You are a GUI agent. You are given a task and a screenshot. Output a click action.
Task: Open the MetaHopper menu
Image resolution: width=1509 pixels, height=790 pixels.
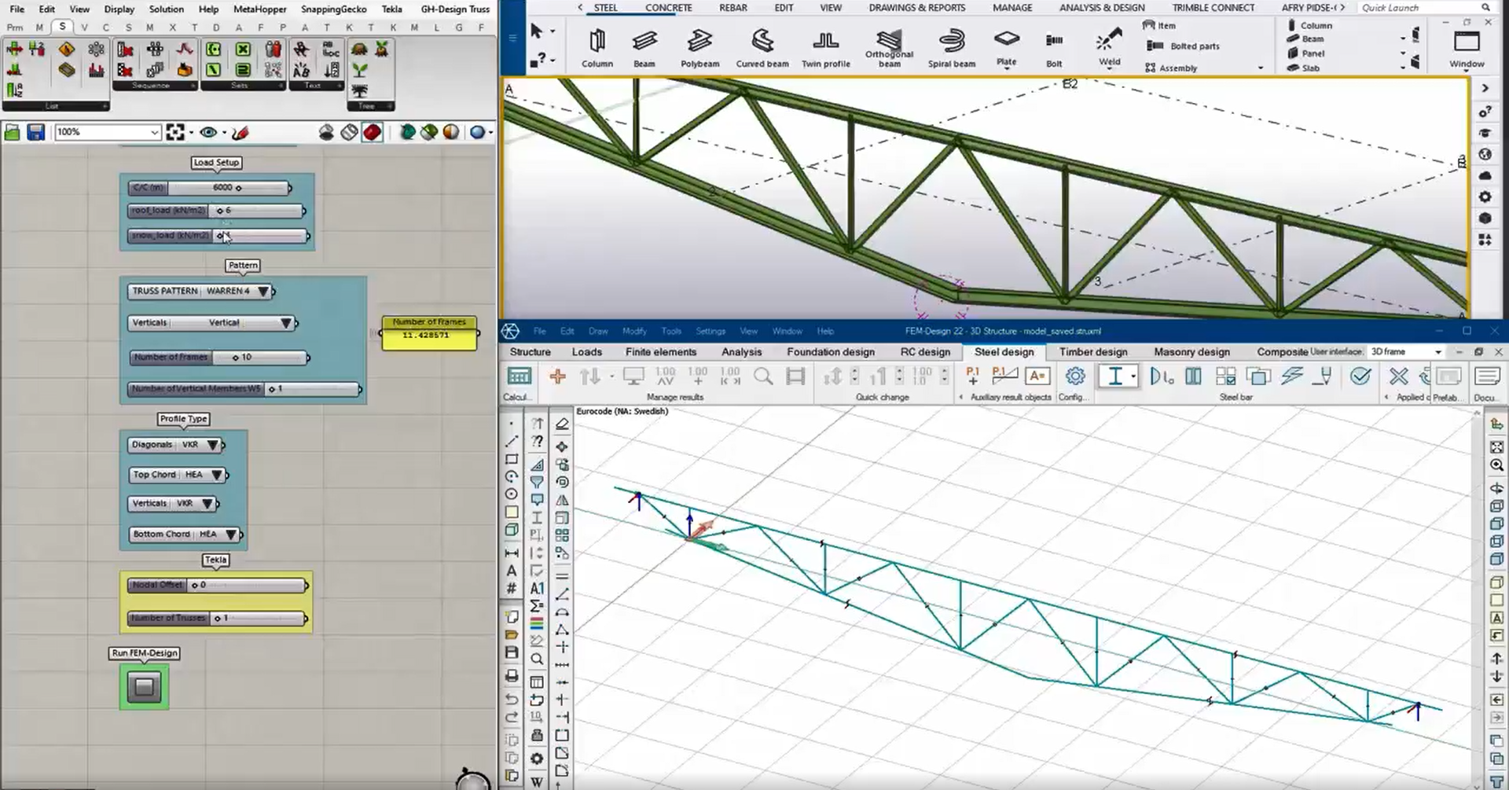click(259, 9)
